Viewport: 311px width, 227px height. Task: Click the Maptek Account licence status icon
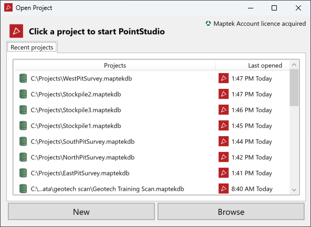coord(208,24)
